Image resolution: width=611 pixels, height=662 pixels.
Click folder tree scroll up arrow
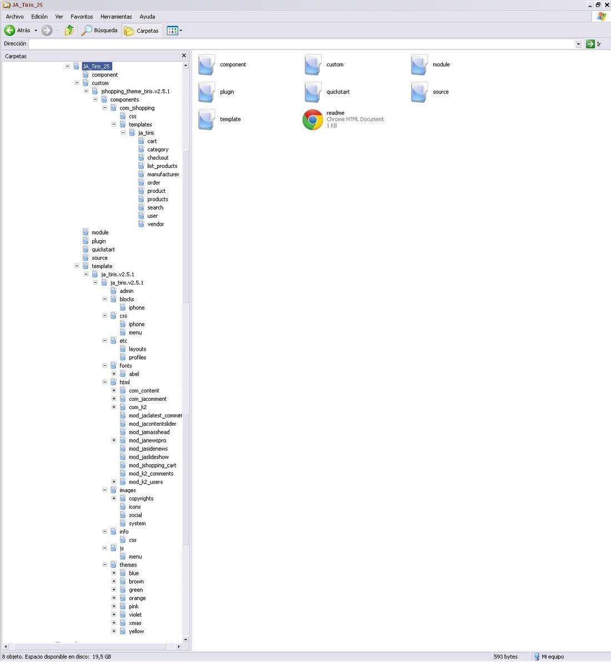186,66
